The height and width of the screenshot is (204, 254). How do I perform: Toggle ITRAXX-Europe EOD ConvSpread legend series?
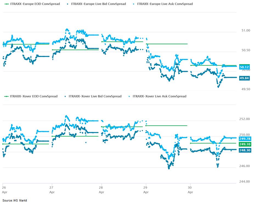(x=34, y=4)
